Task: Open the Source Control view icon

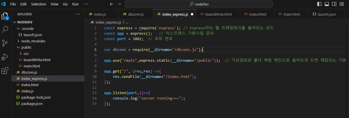Action: [5, 43]
